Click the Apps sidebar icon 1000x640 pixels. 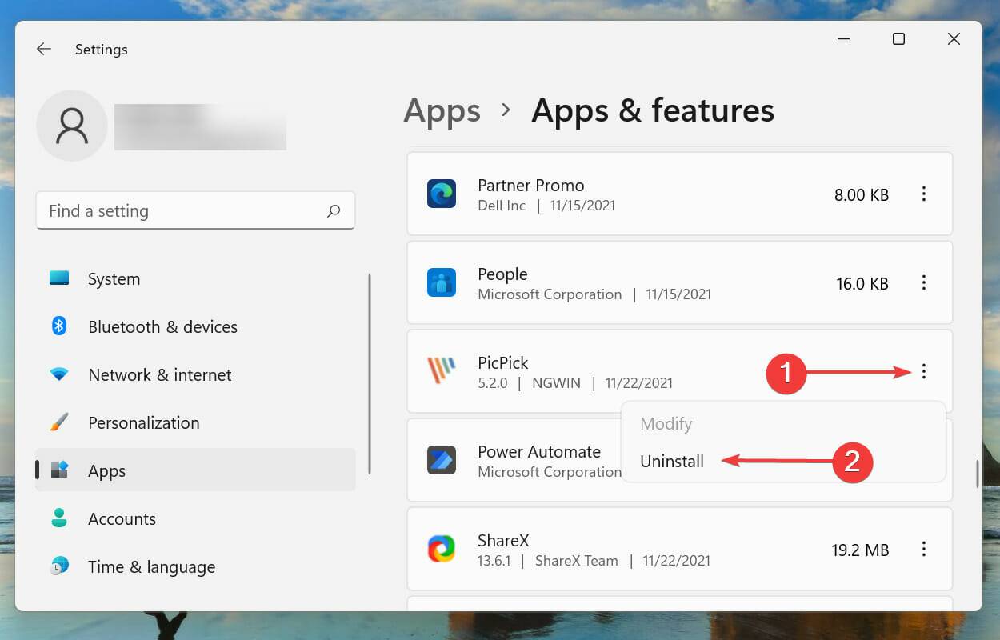click(59, 470)
